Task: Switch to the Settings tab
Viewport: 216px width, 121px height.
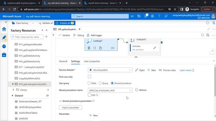Action: click(x=76, y=61)
